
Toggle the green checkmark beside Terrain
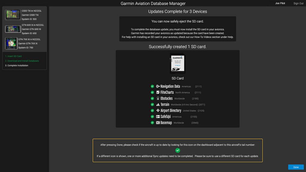tap(152, 104)
